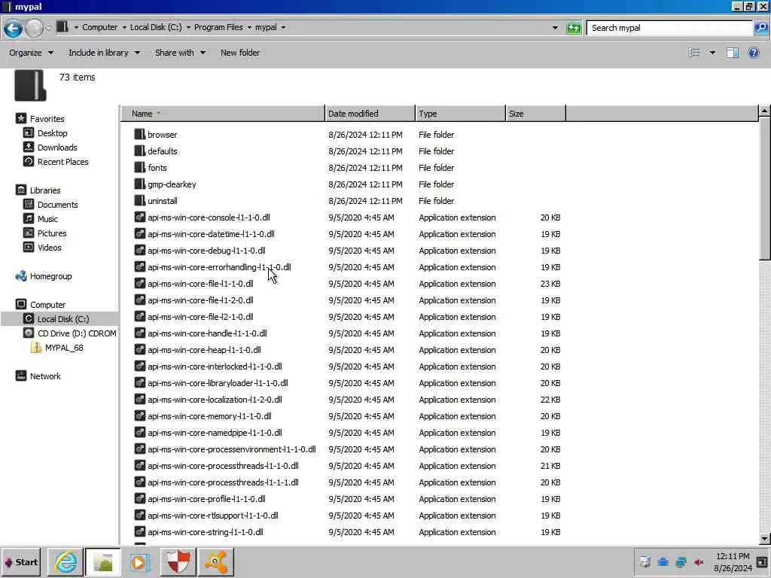Select Local Disk (C:) in sidebar
The image size is (771, 578).
63,319
